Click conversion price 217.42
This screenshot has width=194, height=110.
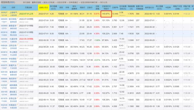pyautogui.click(x=82, y=80)
